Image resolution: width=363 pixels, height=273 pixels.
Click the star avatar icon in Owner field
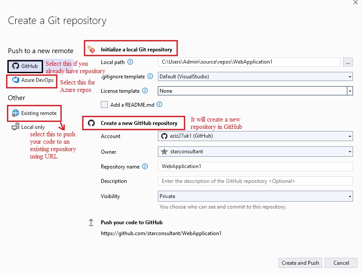pyautogui.click(x=164, y=152)
